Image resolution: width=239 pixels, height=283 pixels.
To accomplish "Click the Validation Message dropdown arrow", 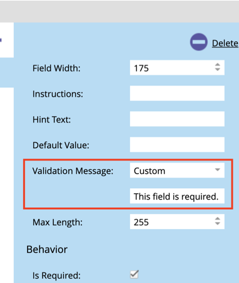I will (218, 169).
